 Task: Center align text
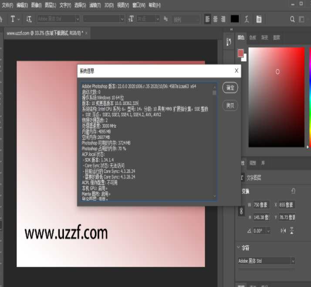click(x=216, y=19)
